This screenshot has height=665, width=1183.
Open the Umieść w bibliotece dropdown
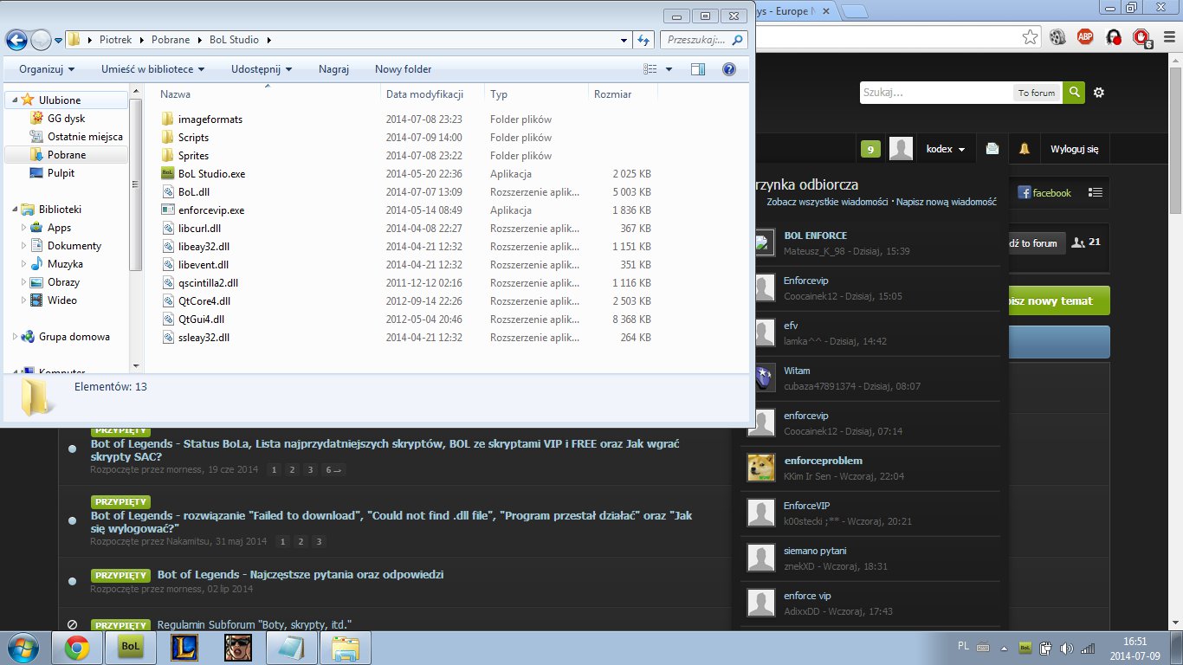[x=152, y=69]
